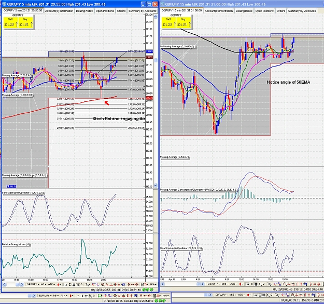Toggle grid button in 5 min toolbar
The image size is (324, 304).
point(74,285)
